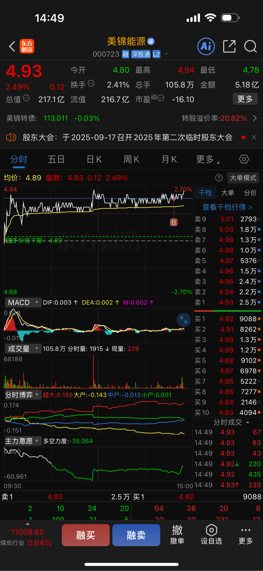Image resolution: width=263 pixels, height=571 pixels.
Task: Open the 主力意愿 indicator dropdown
Action: coord(23,441)
